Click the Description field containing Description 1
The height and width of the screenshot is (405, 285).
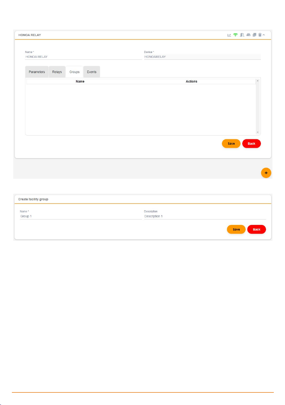[x=205, y=216]
